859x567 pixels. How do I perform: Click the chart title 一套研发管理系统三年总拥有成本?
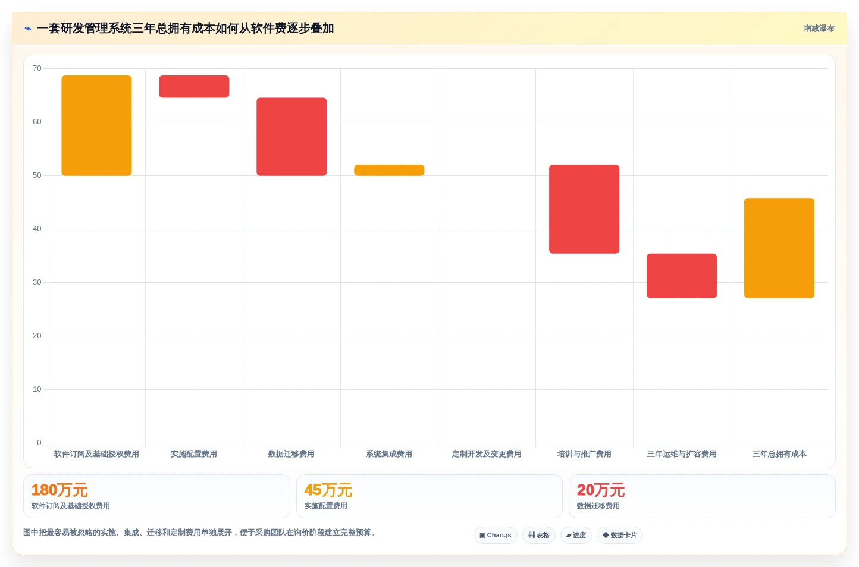point(185,29)
